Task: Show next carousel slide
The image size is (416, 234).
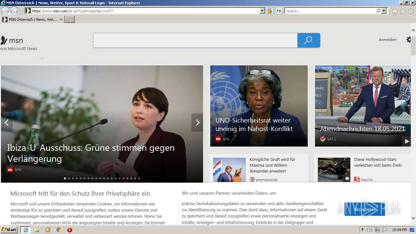Action: coord(197,123)
